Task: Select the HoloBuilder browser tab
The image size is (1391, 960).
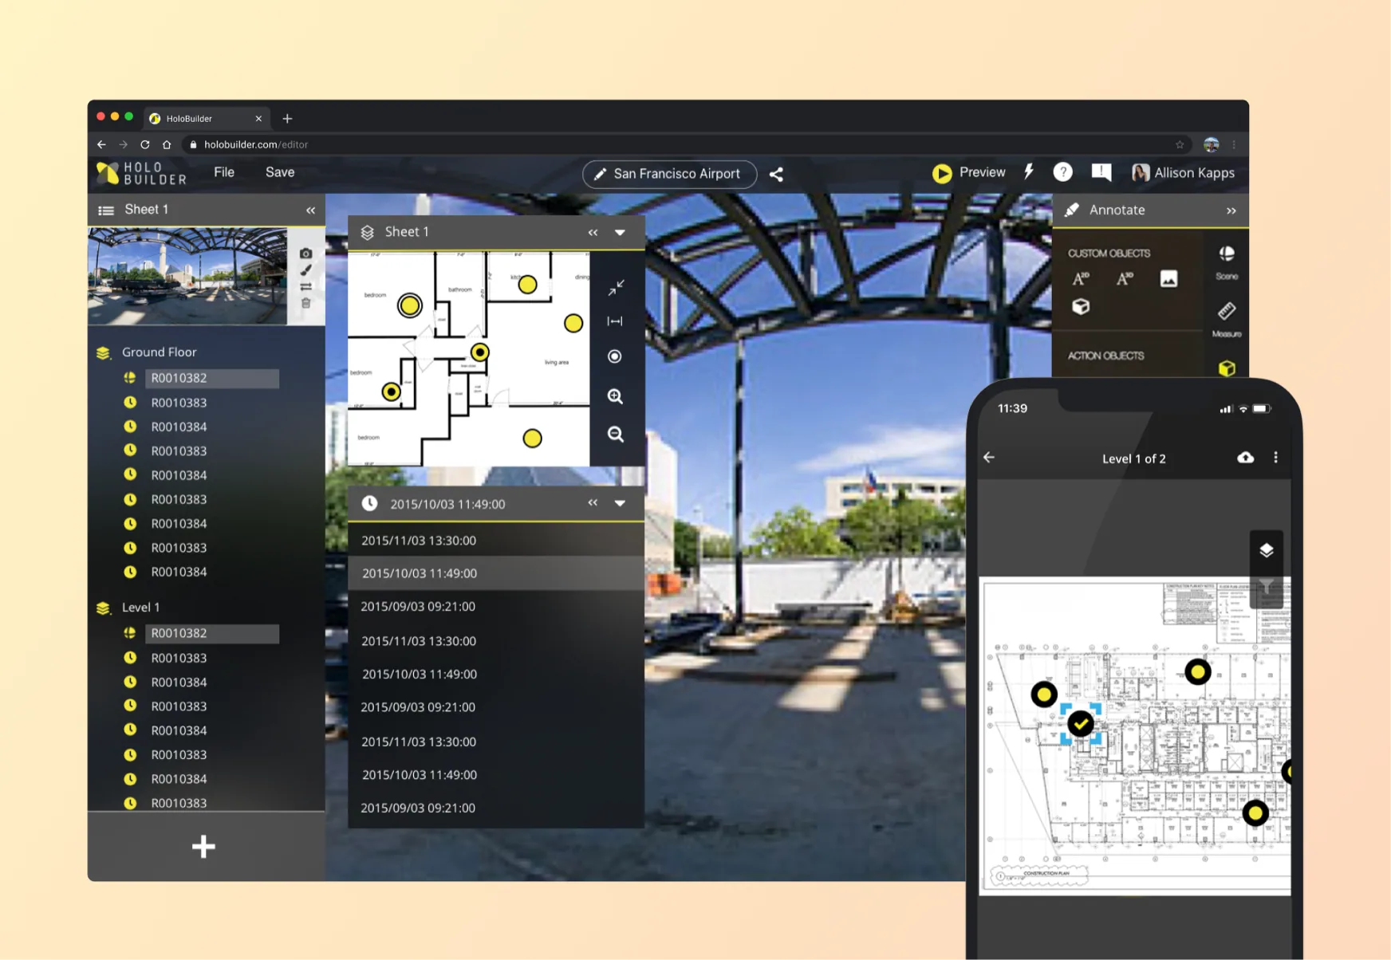Action: coord(206,118)
